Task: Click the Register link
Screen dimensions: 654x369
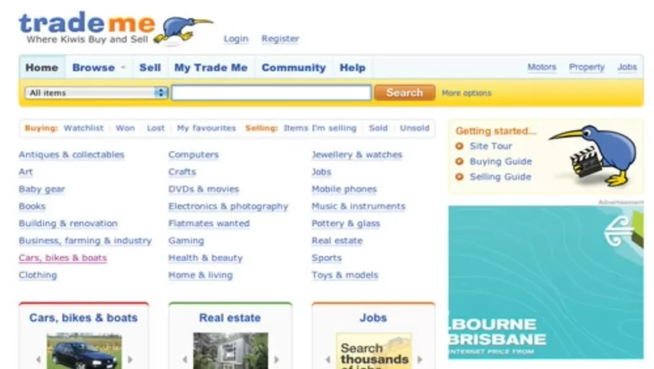Action: [280, 39]
